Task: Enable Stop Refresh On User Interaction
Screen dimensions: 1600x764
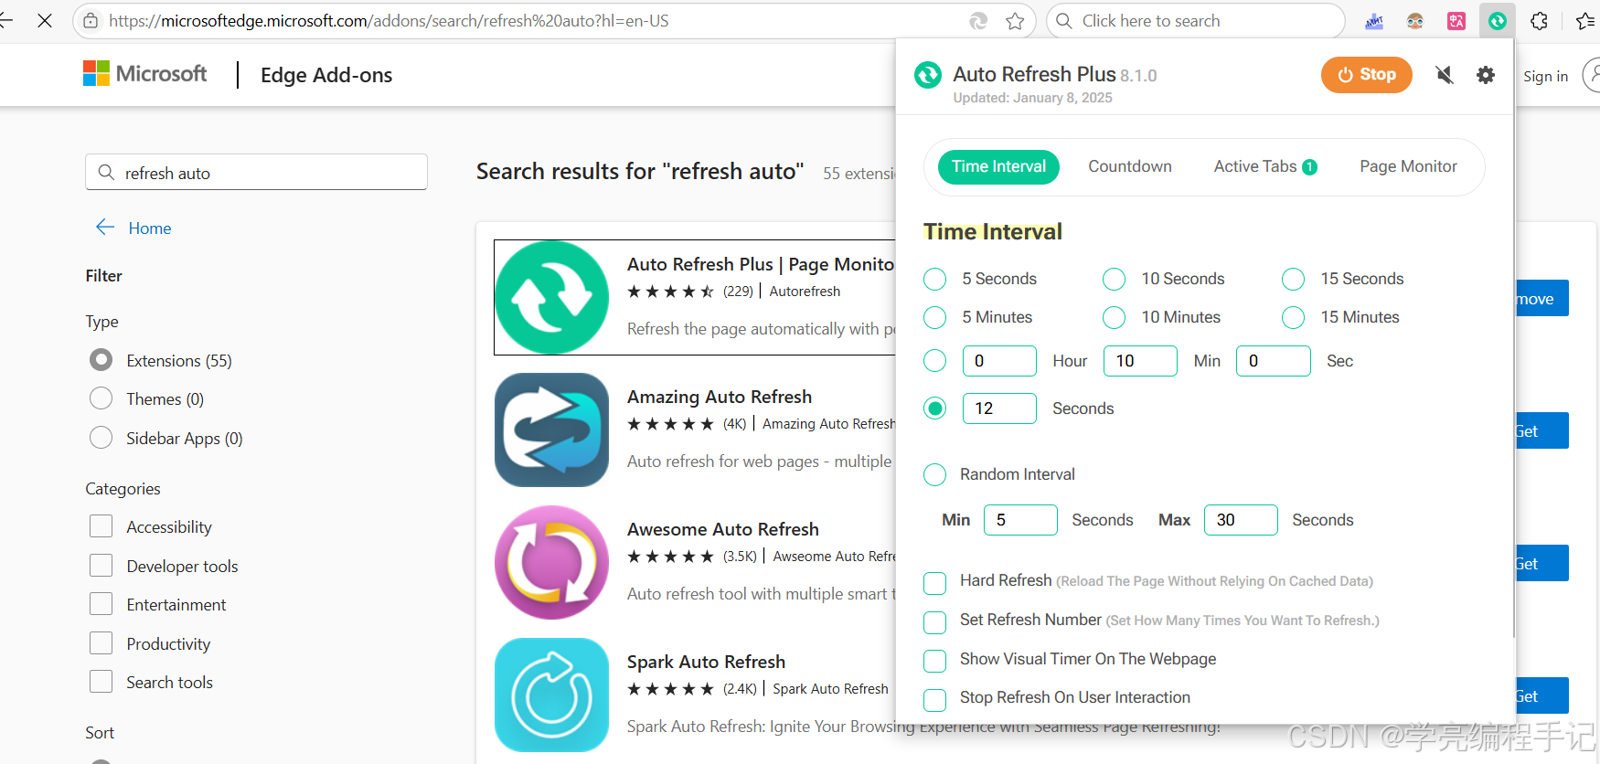Action: pos(934,700)
